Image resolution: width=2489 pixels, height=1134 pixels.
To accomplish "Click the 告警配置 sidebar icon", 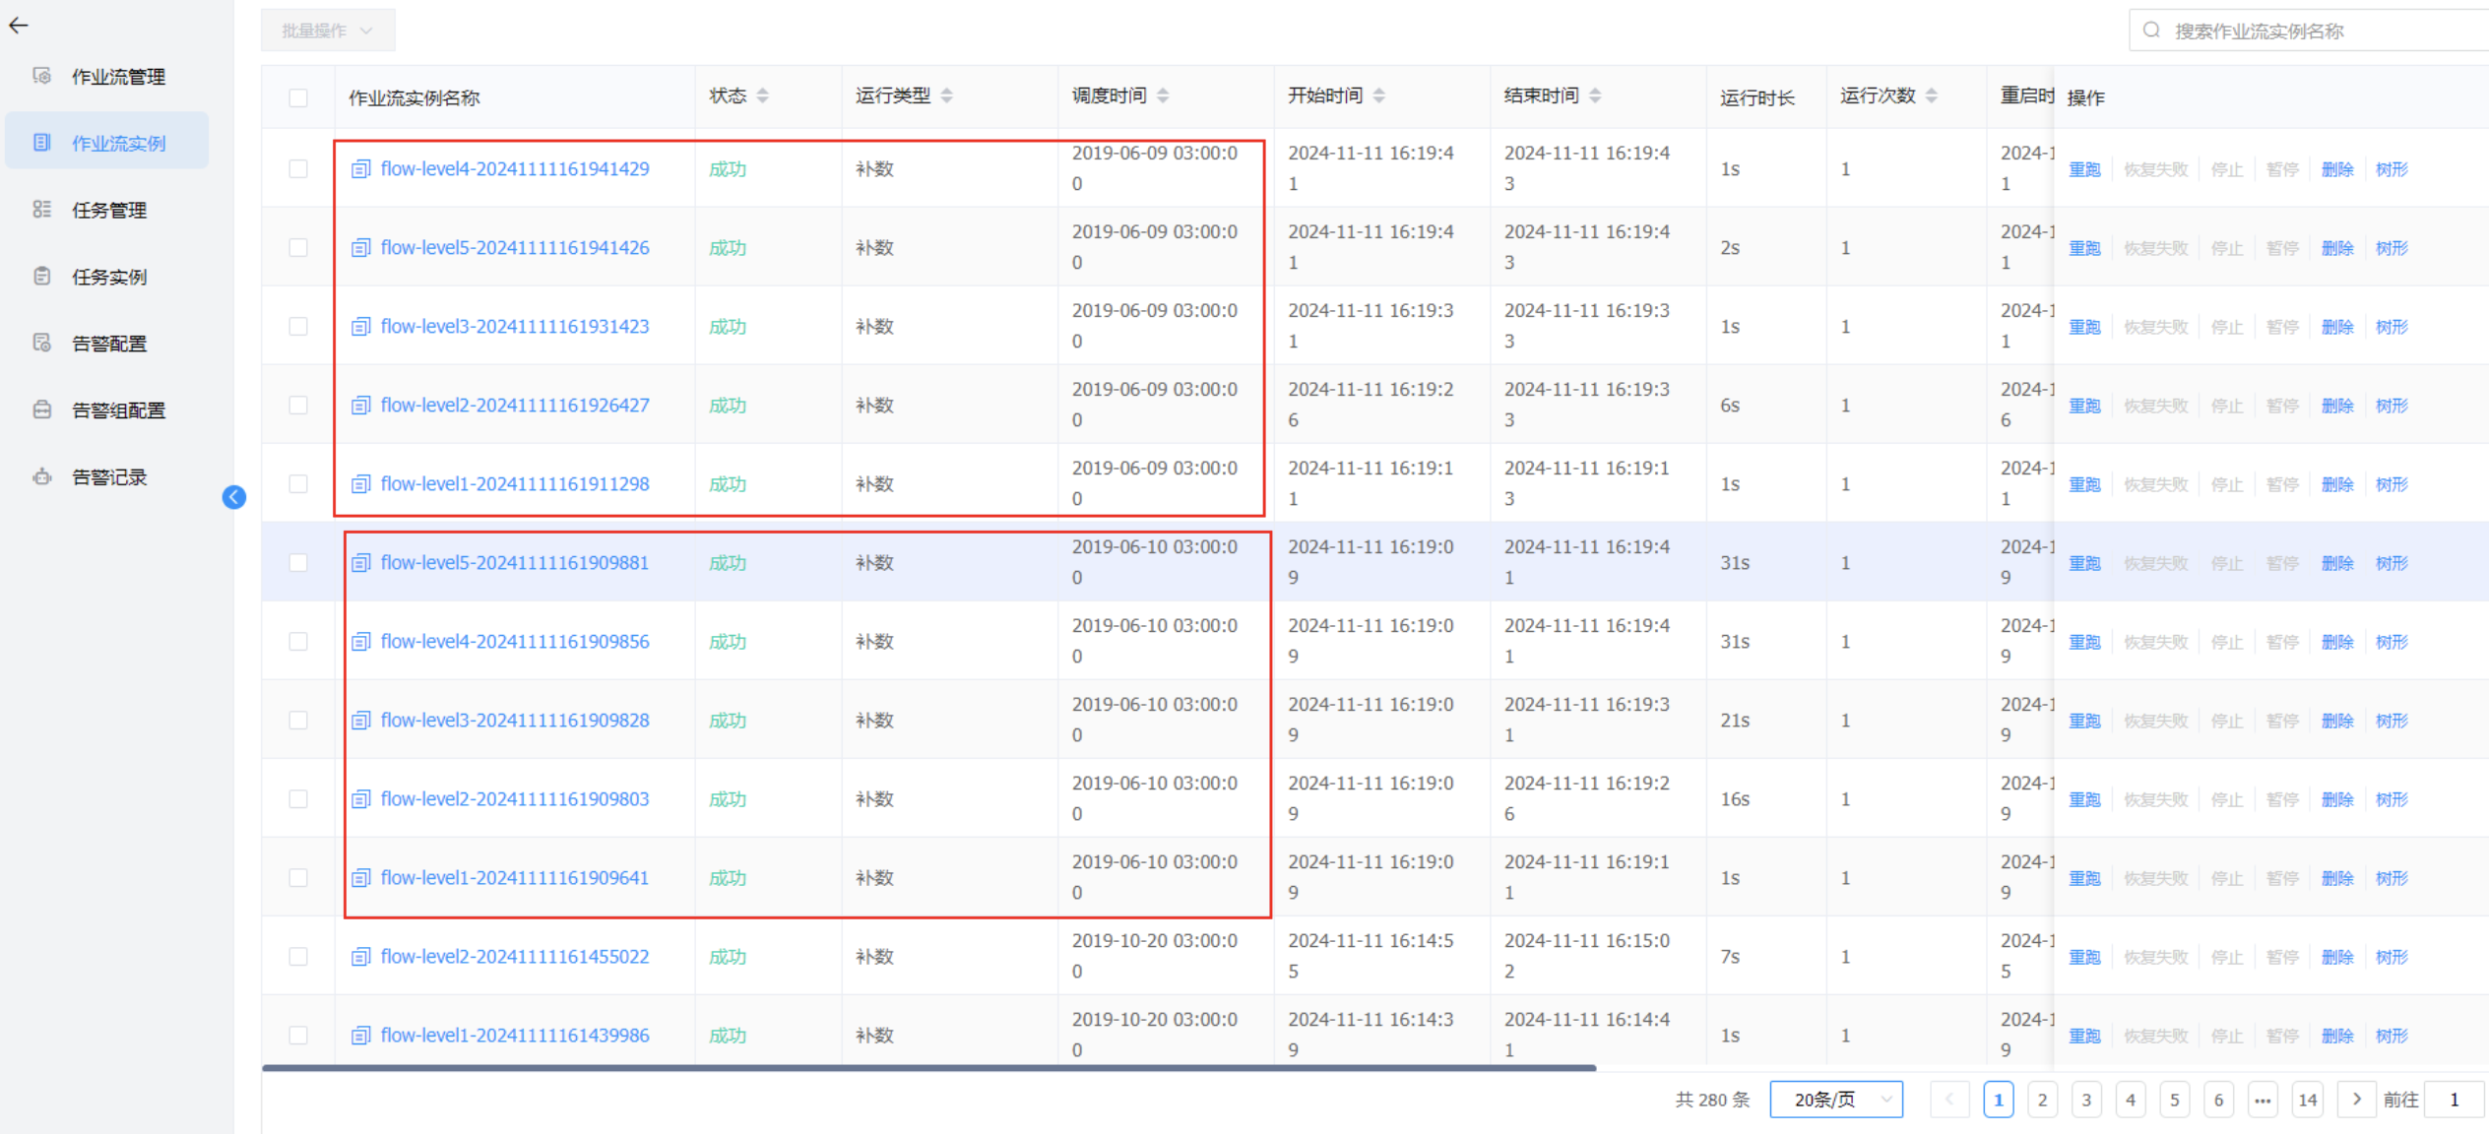I will (x=42, y=343).
